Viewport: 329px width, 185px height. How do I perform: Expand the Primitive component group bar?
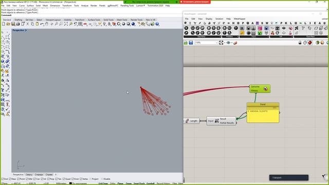click(230, 36)
